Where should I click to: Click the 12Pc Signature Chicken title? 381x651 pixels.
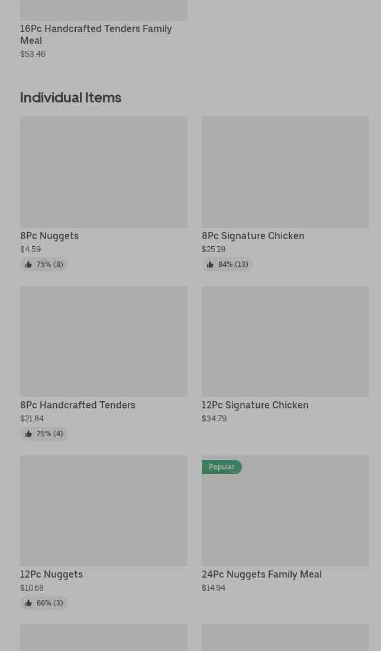point(255,405)
